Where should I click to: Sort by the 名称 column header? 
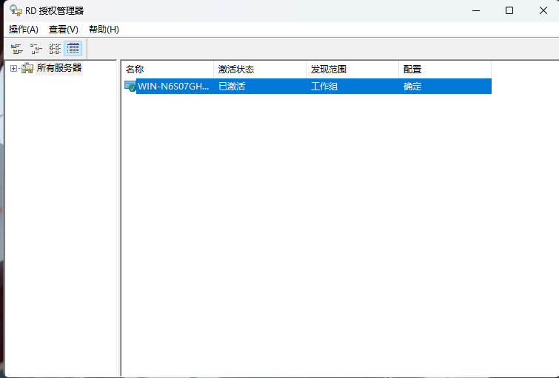pyautogui.click(x=167, y=70)
